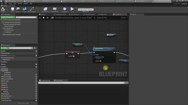This screenshot has width=188, height=105.
Task: Open Class Defaults from the toolbar
Action: click(x=55, y=10)
